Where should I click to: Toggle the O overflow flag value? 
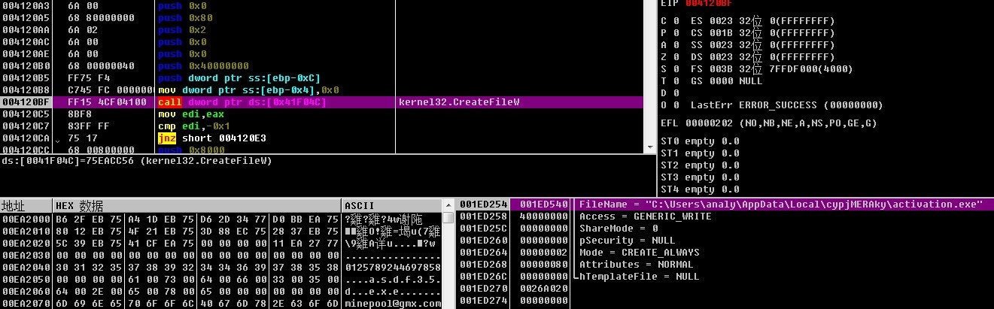point(676,105)
